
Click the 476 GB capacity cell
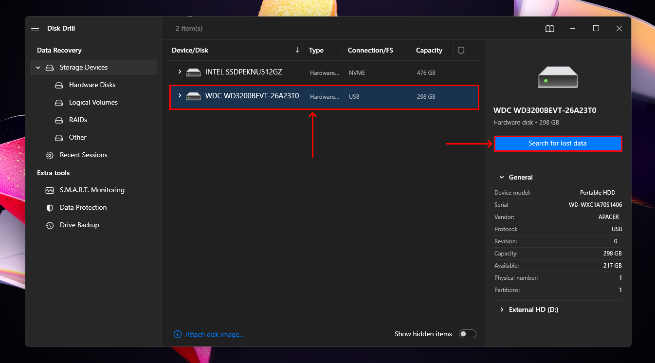click(x=426, y=73)
